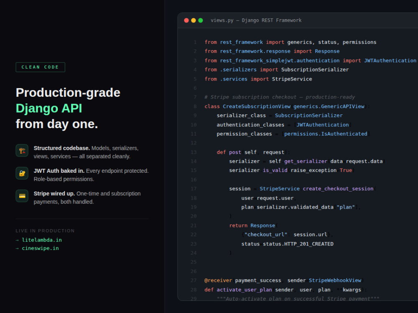The height and width of the screenshot is (313, 418).
Task: Click the 'LIVE IN PRODUCTION' label
Action: click(45, 231)
